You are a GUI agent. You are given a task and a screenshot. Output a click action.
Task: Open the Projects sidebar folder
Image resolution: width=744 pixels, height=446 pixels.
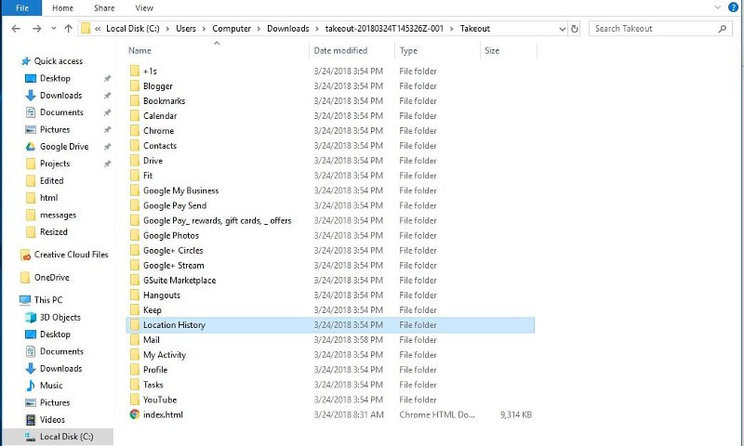(x=55, y=164)
